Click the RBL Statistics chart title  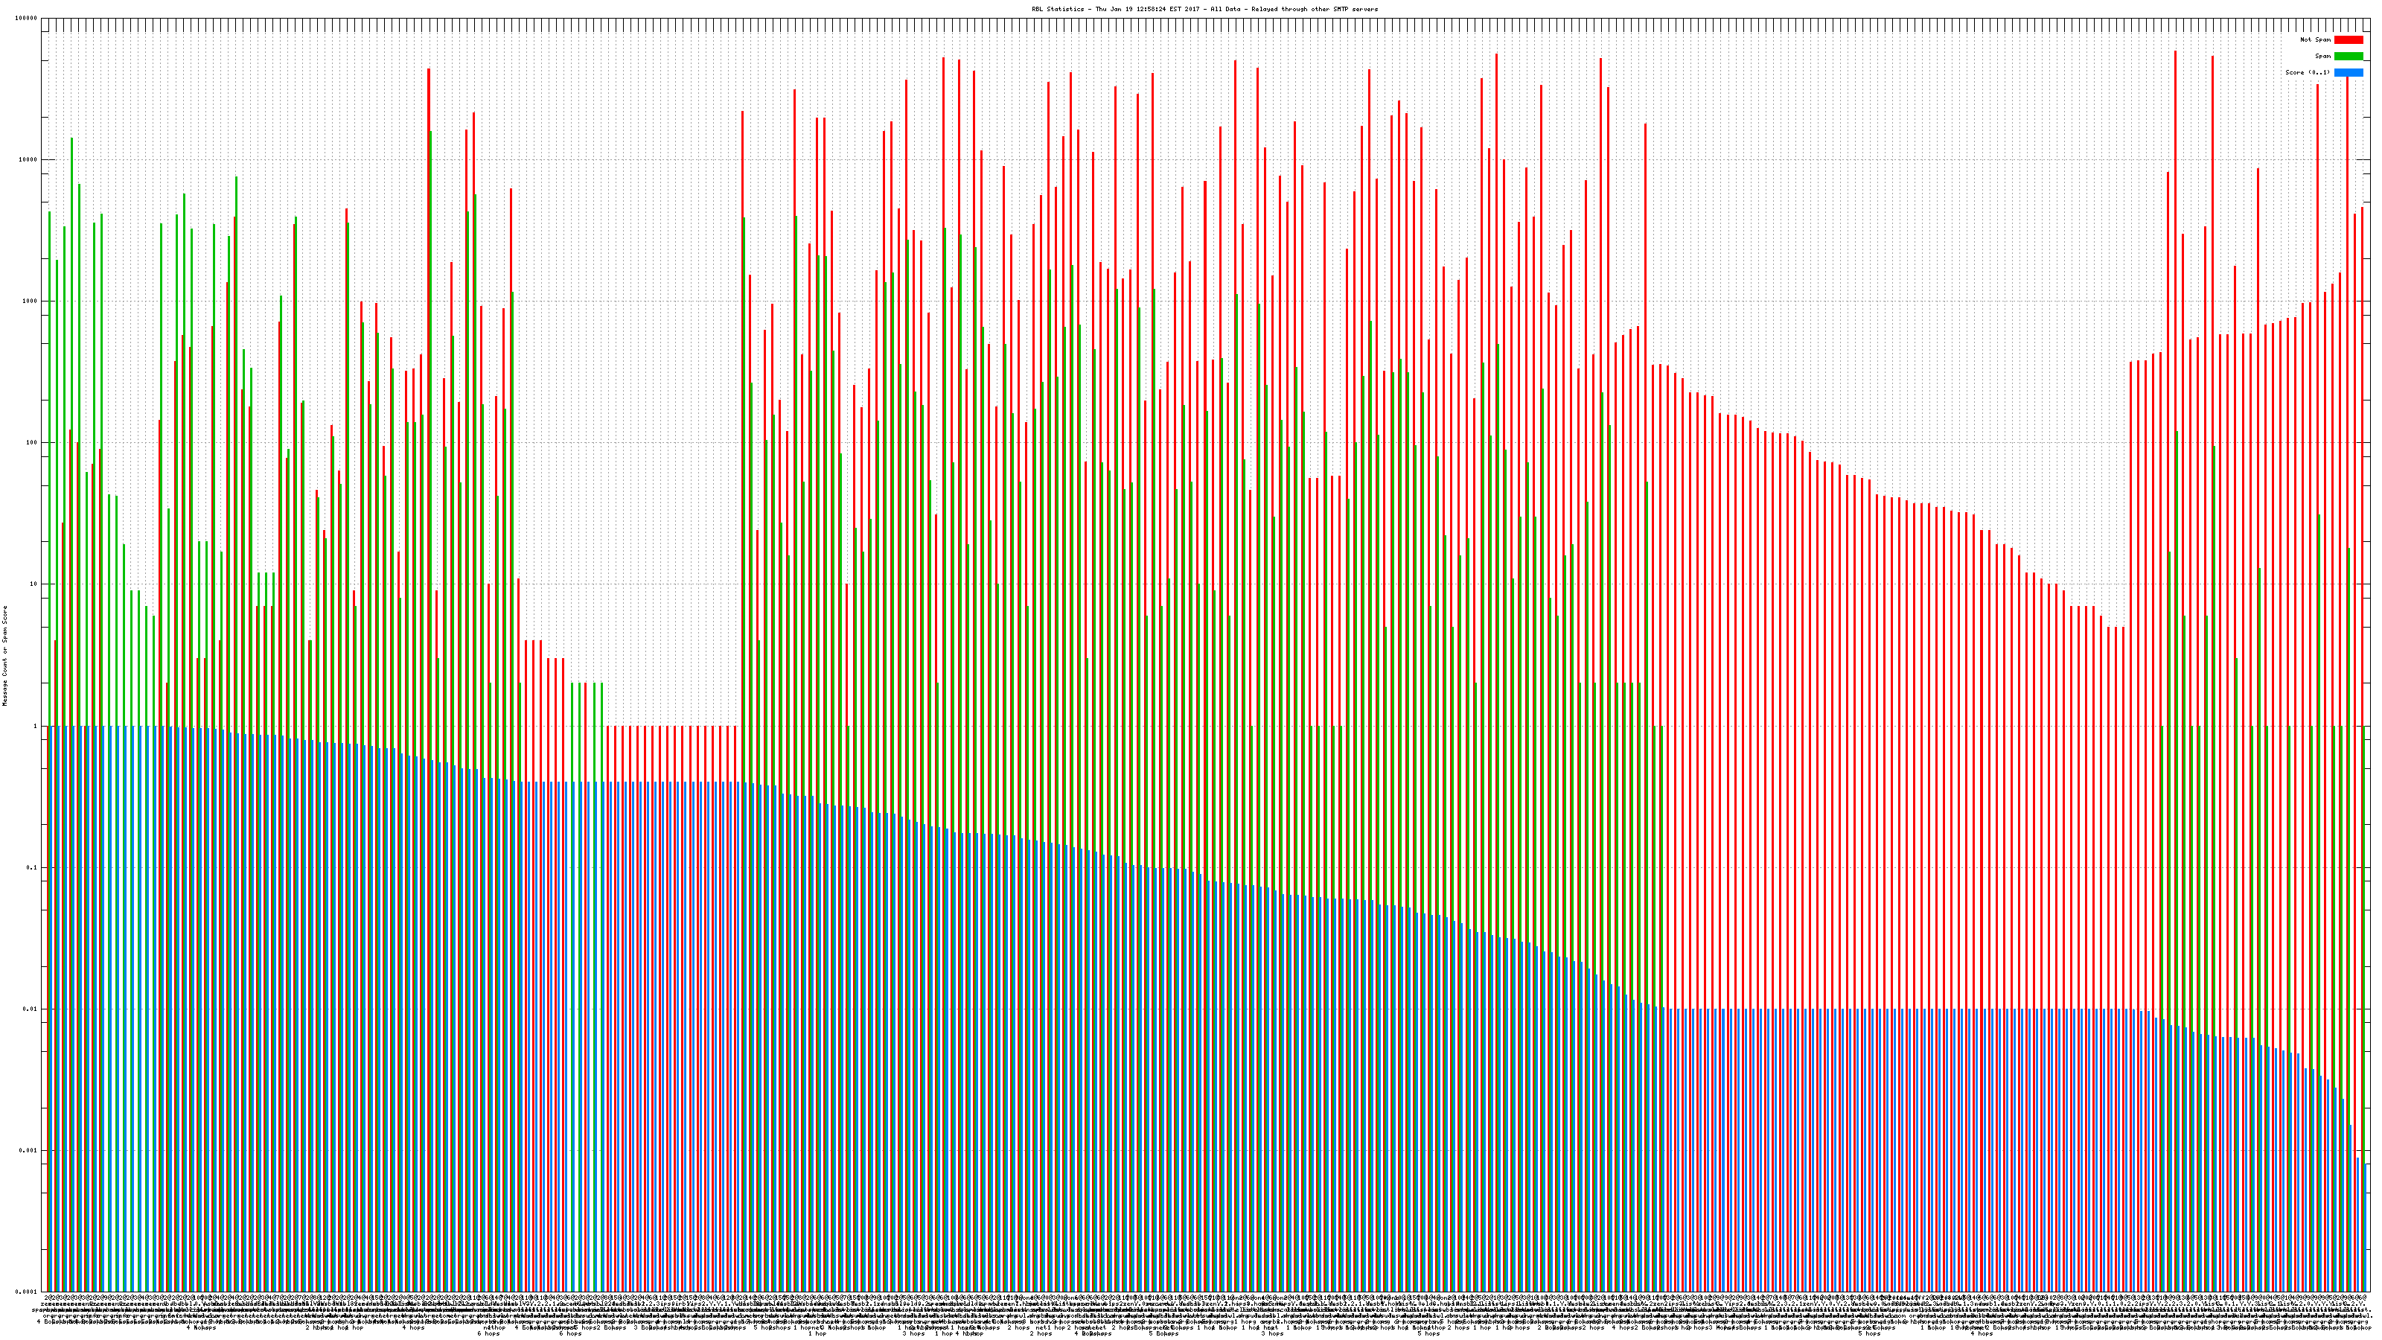click(x=1204, y=9)
